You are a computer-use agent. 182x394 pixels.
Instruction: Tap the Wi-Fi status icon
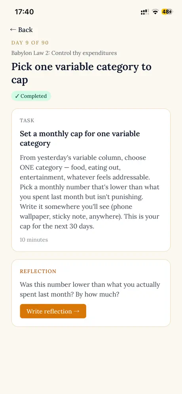tap(155, 12)
